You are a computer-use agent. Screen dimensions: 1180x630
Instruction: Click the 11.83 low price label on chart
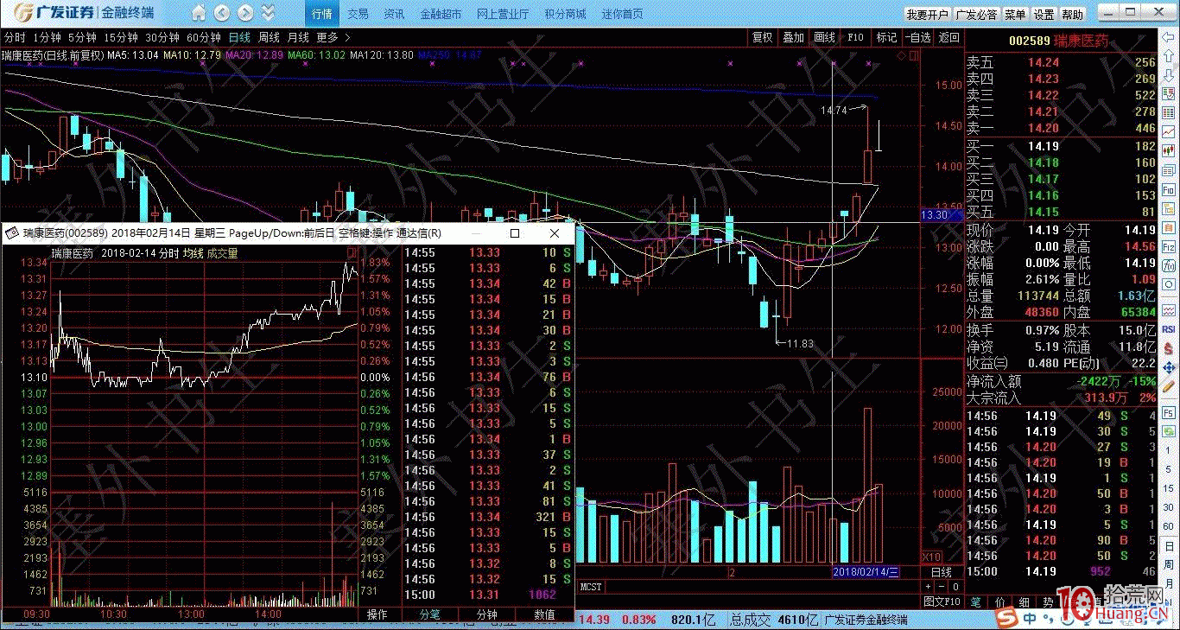tap(800, 343)
